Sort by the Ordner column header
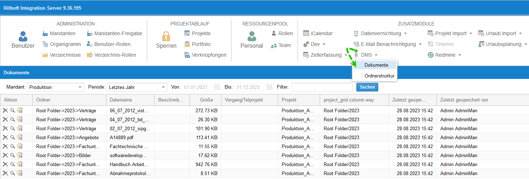This screenshot has height=179, width=529. 69,100
